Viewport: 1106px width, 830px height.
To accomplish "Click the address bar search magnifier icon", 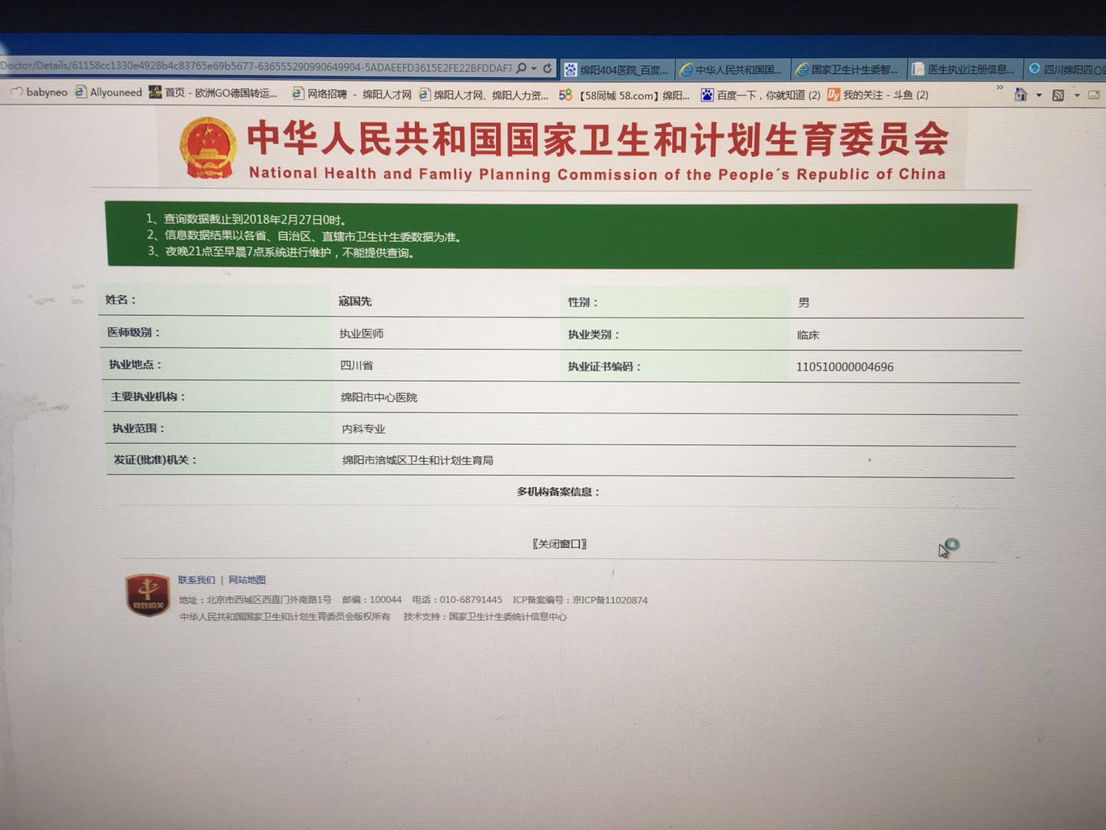I will coord(522,68).
